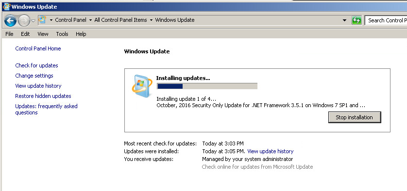Image resolution: width=407 pixels, height=191 pixels.
Task: Click the Windows Update address bar icon
Action: (42, 20)
